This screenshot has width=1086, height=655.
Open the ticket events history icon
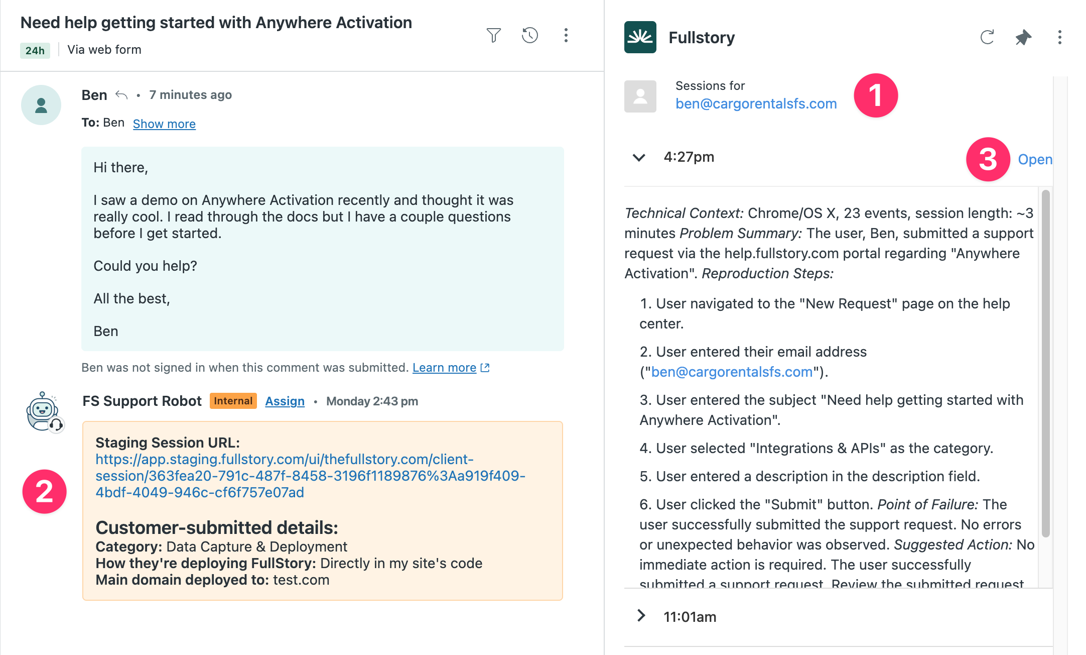click(x=529, y=35)
